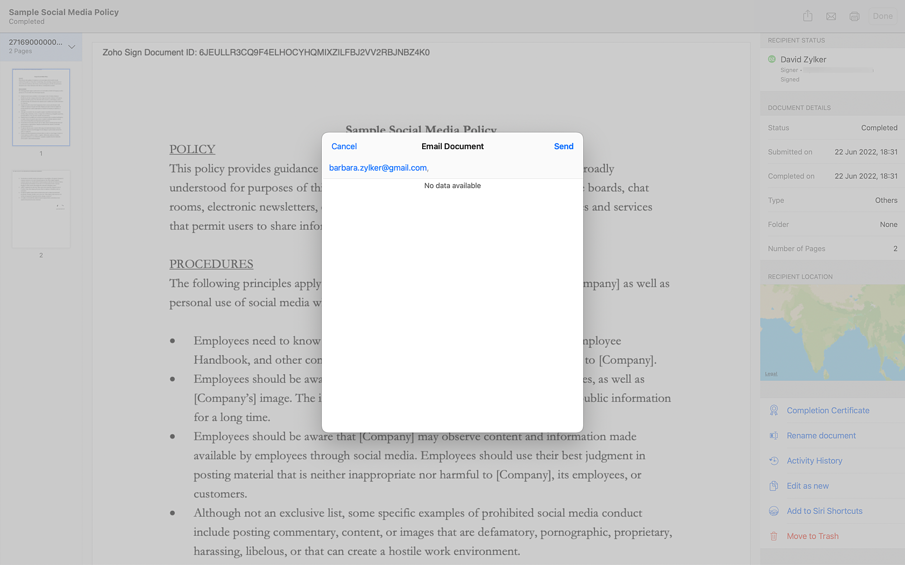
Task: Click the Add to Siri Shortcuts icon
Action: (x=774, y=511)
